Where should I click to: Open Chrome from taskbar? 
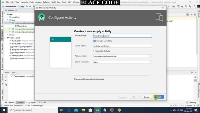coord(119,110)
